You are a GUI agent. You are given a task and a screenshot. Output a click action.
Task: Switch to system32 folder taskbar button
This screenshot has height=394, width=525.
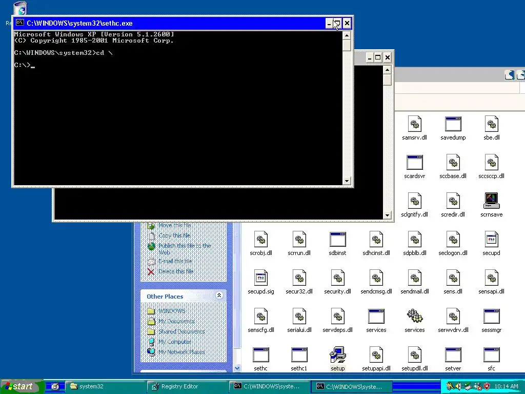click(106, 386)
